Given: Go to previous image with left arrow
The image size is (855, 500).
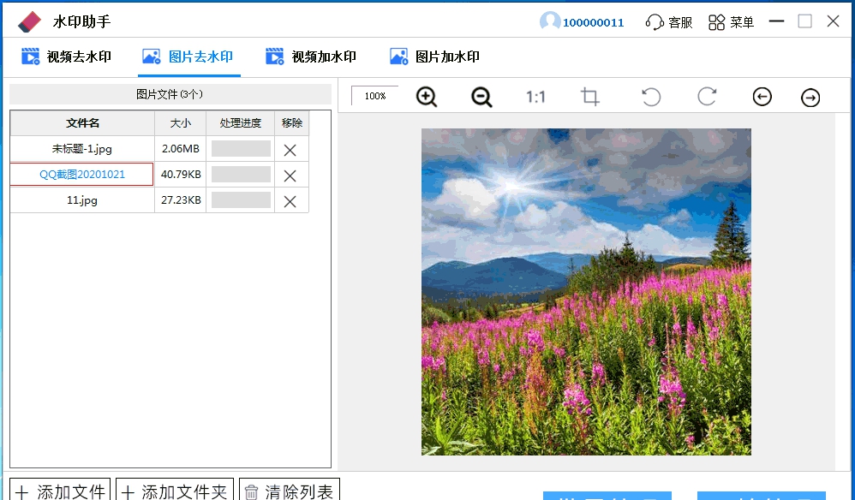Looking at the screenshot, I should [762, 97].
